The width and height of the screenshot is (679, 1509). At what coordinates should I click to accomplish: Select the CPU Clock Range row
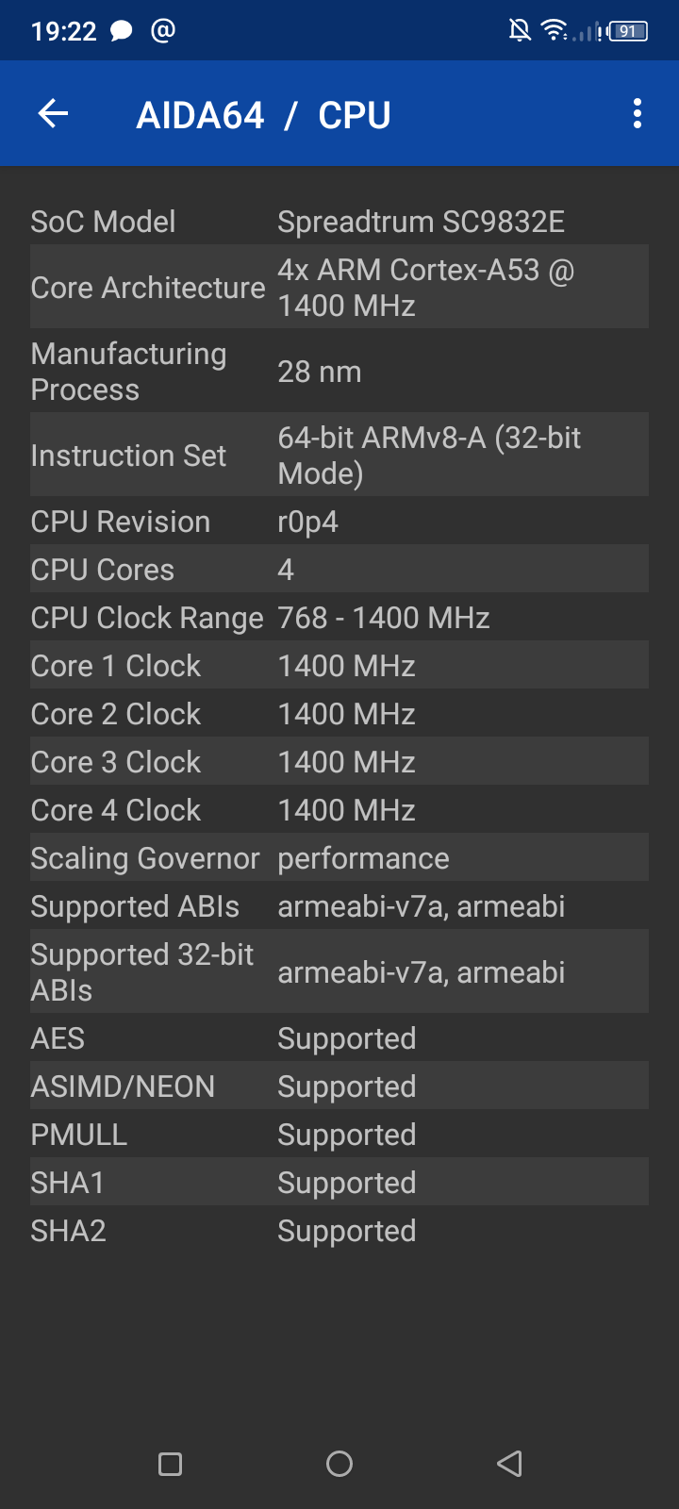(x=339, y=618)
